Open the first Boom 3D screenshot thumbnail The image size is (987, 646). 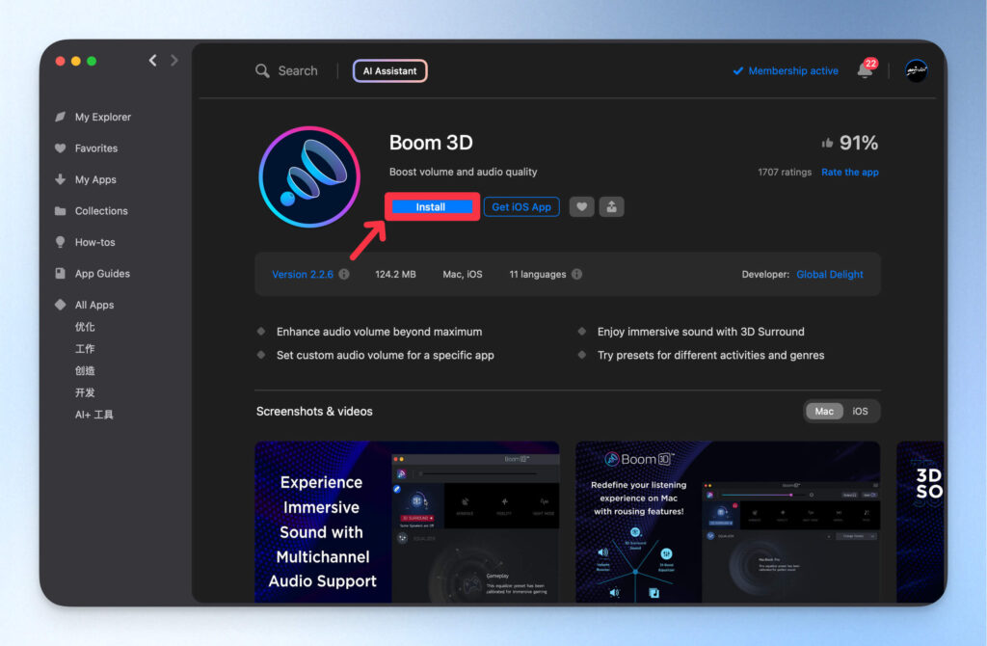407,522
